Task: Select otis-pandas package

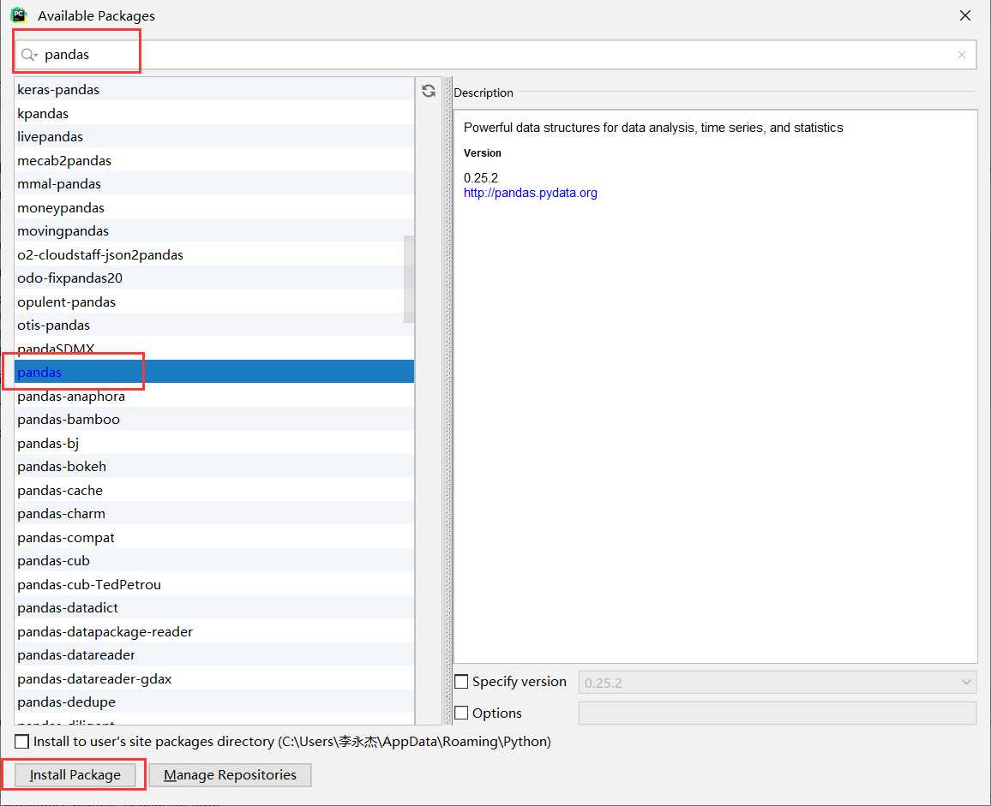Action: (x=214, y=325)
